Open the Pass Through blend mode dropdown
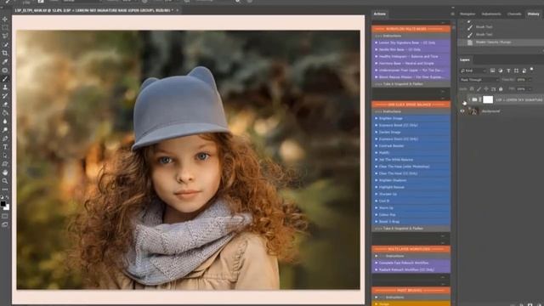544x306 pixels. (x=479, y=80)
